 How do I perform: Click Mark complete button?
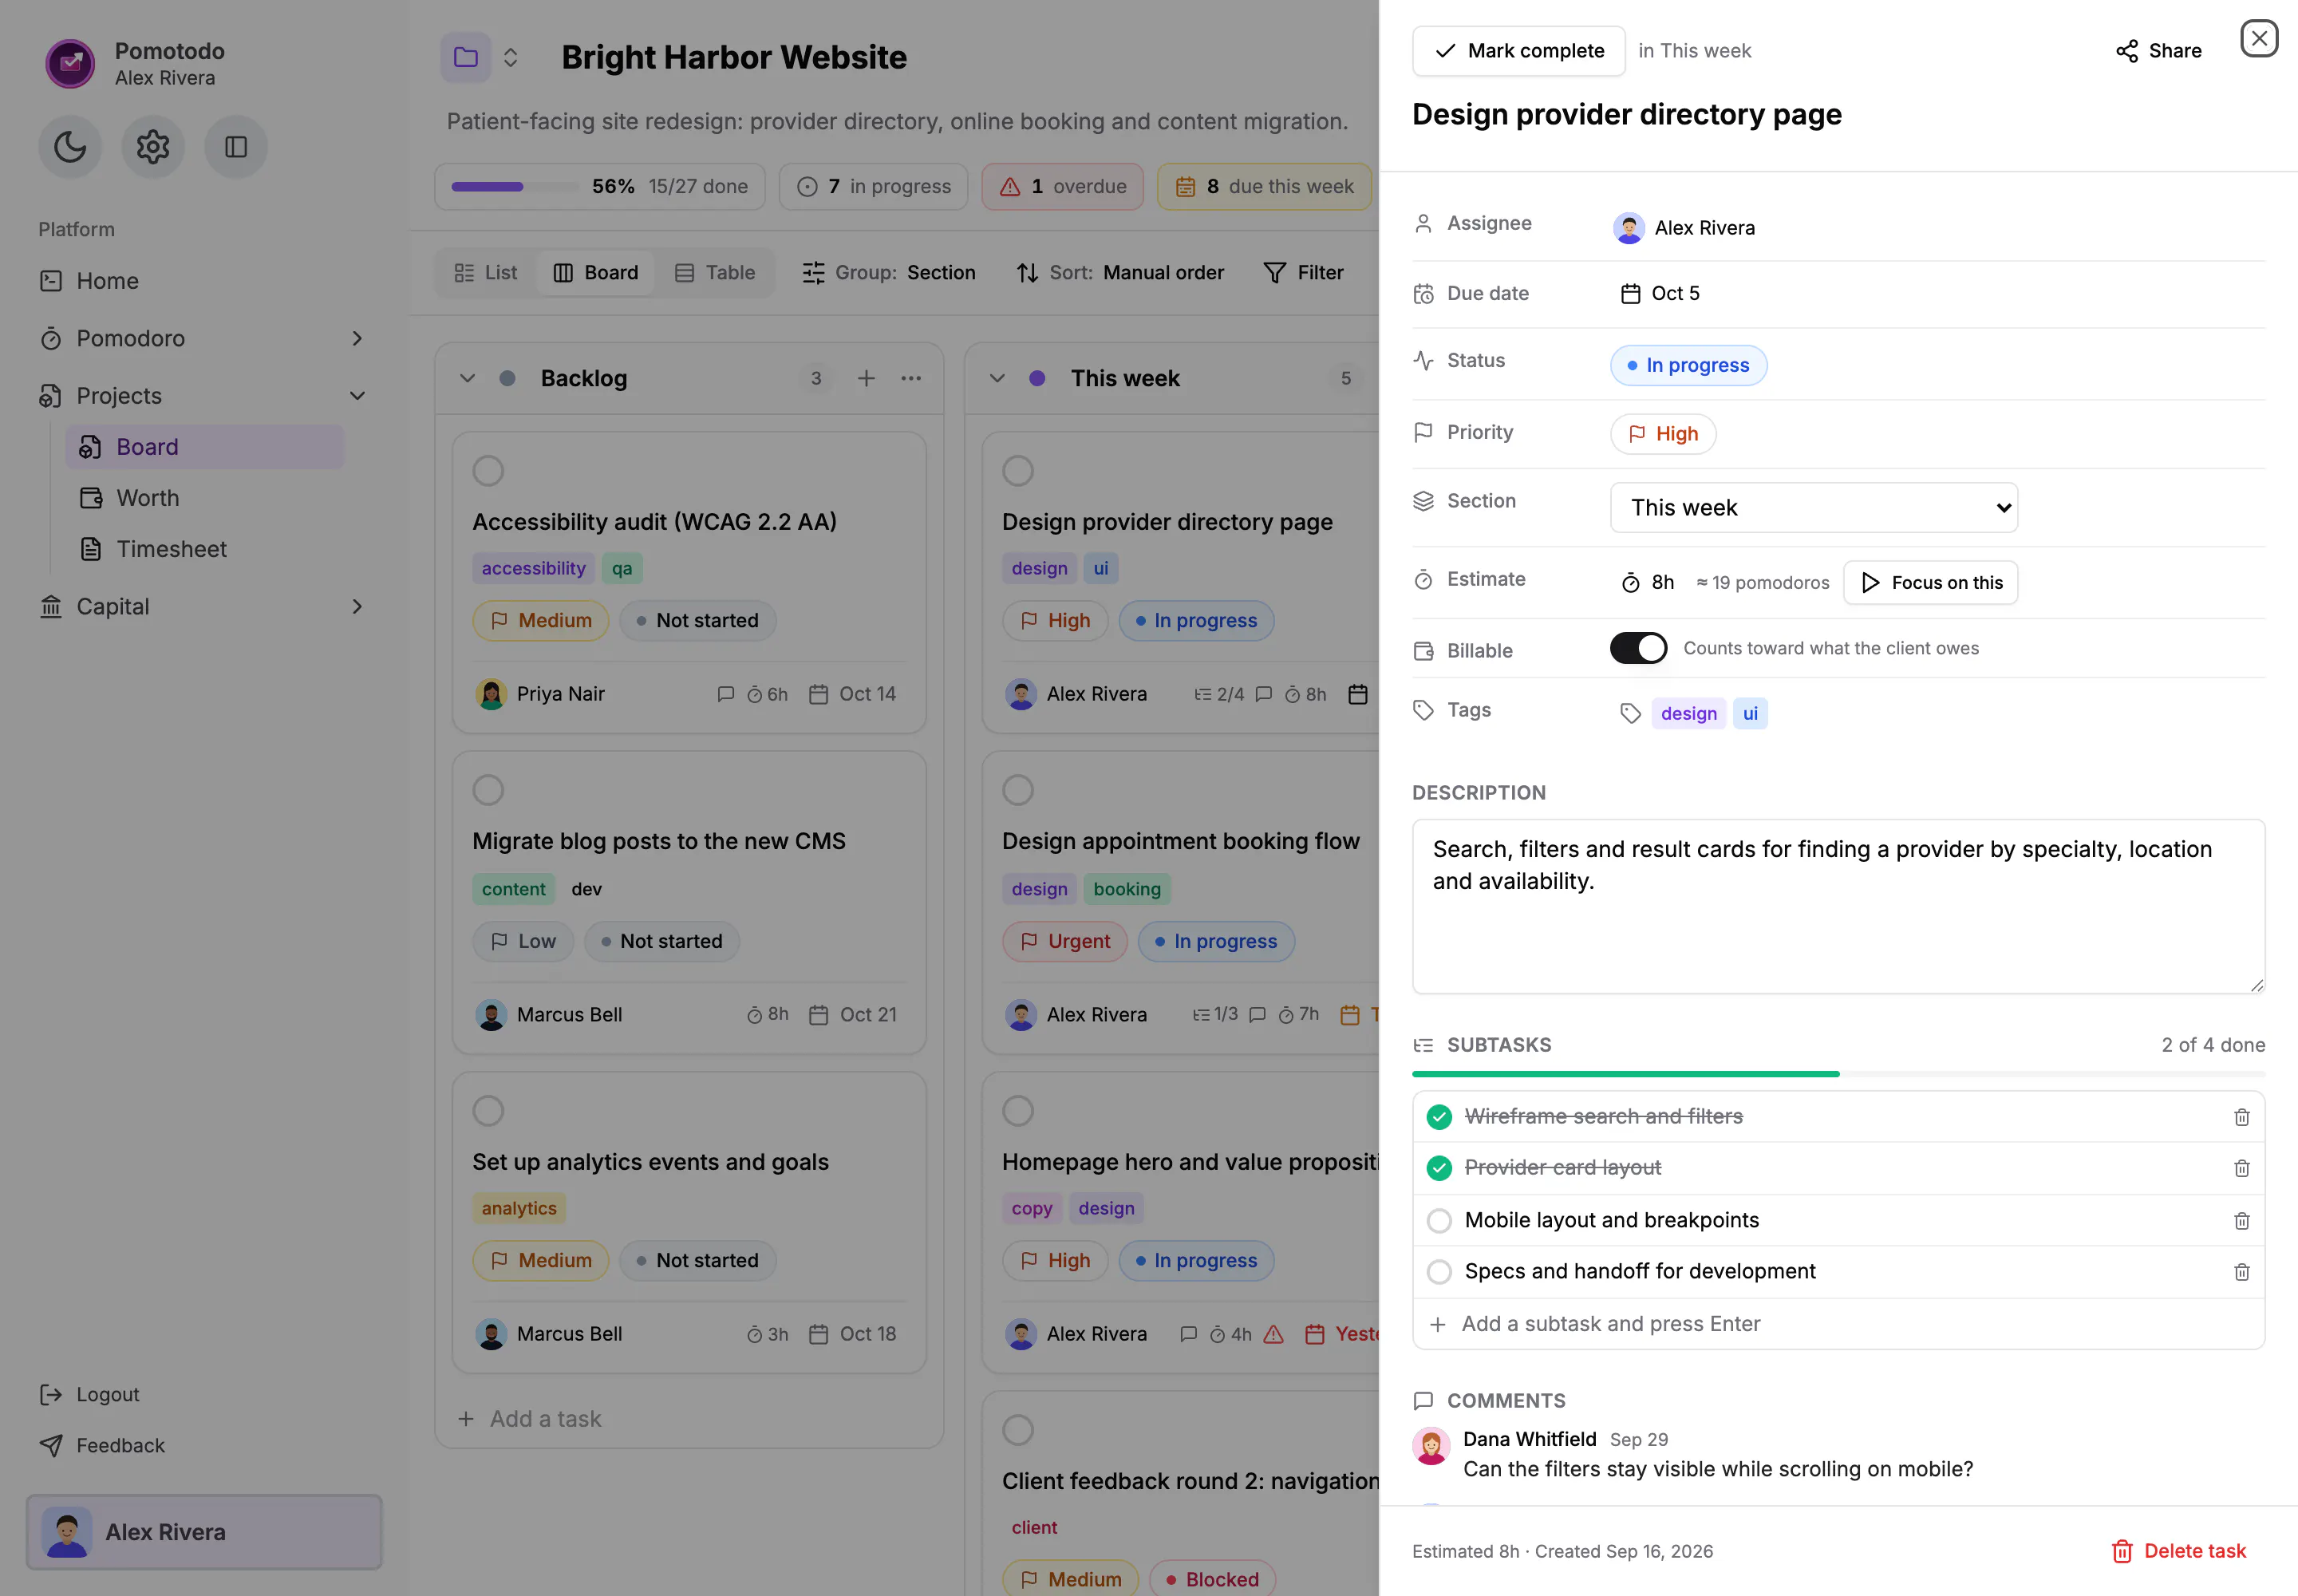[x=1519, y=51]
